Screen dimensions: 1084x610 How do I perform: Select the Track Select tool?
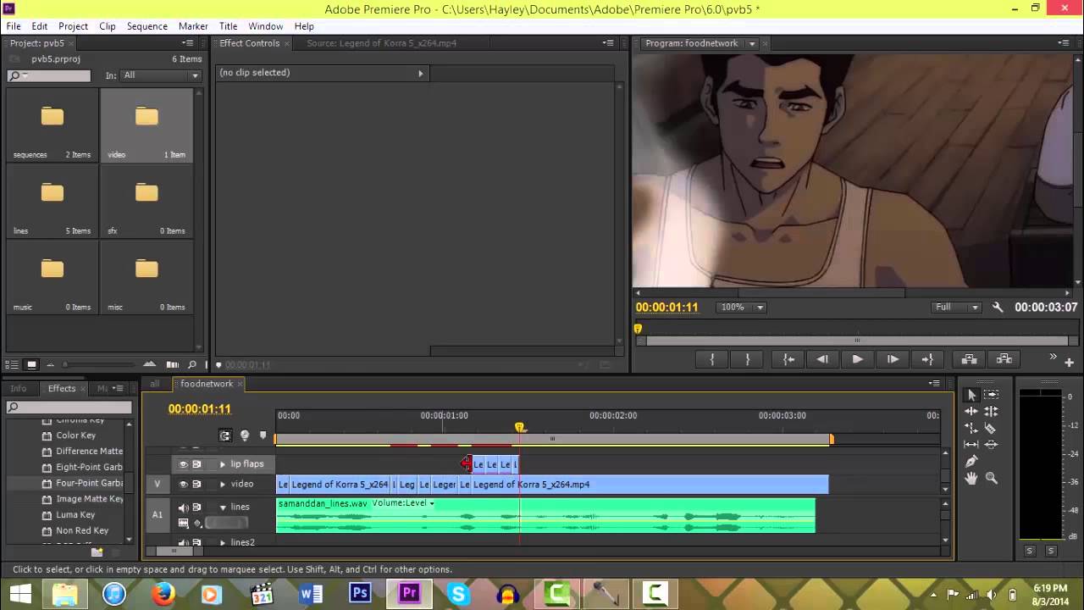992,395
